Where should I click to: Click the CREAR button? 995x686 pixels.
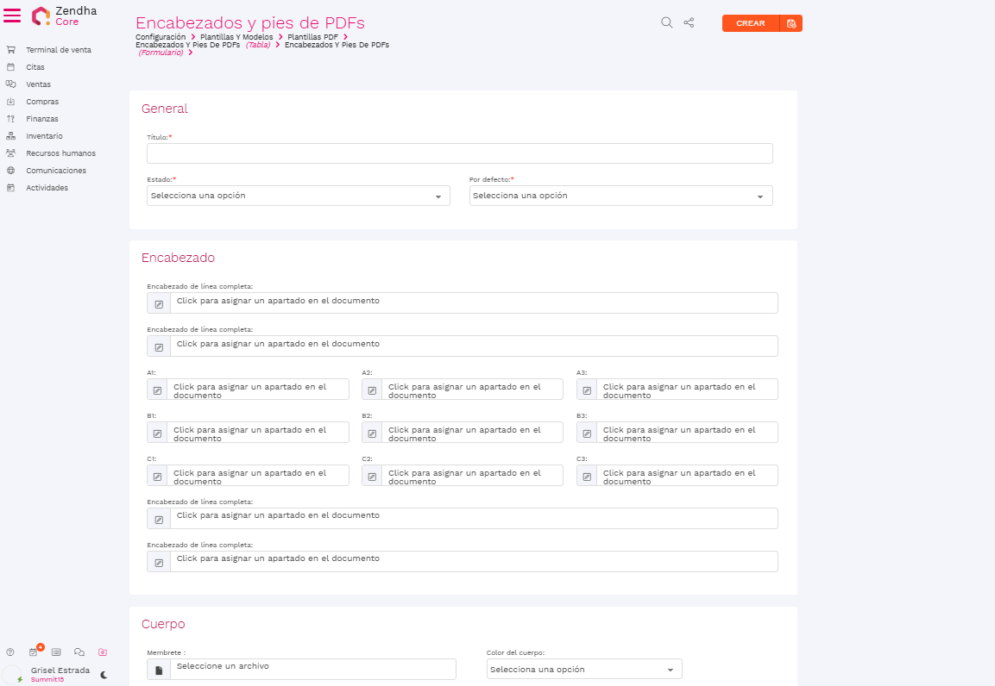[750, 23]
